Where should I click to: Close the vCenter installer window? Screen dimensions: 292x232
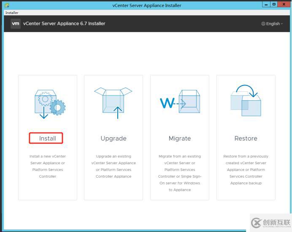(x=284, y=4)
